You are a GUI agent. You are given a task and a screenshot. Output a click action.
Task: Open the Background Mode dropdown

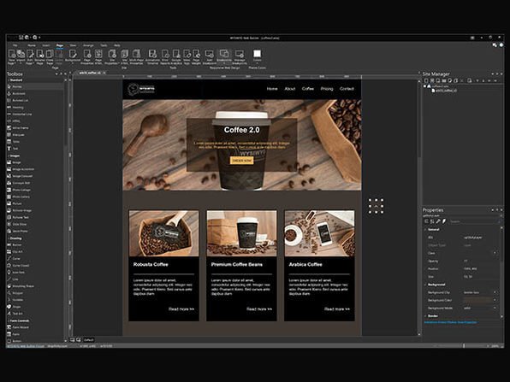click(x=495, y=308)
